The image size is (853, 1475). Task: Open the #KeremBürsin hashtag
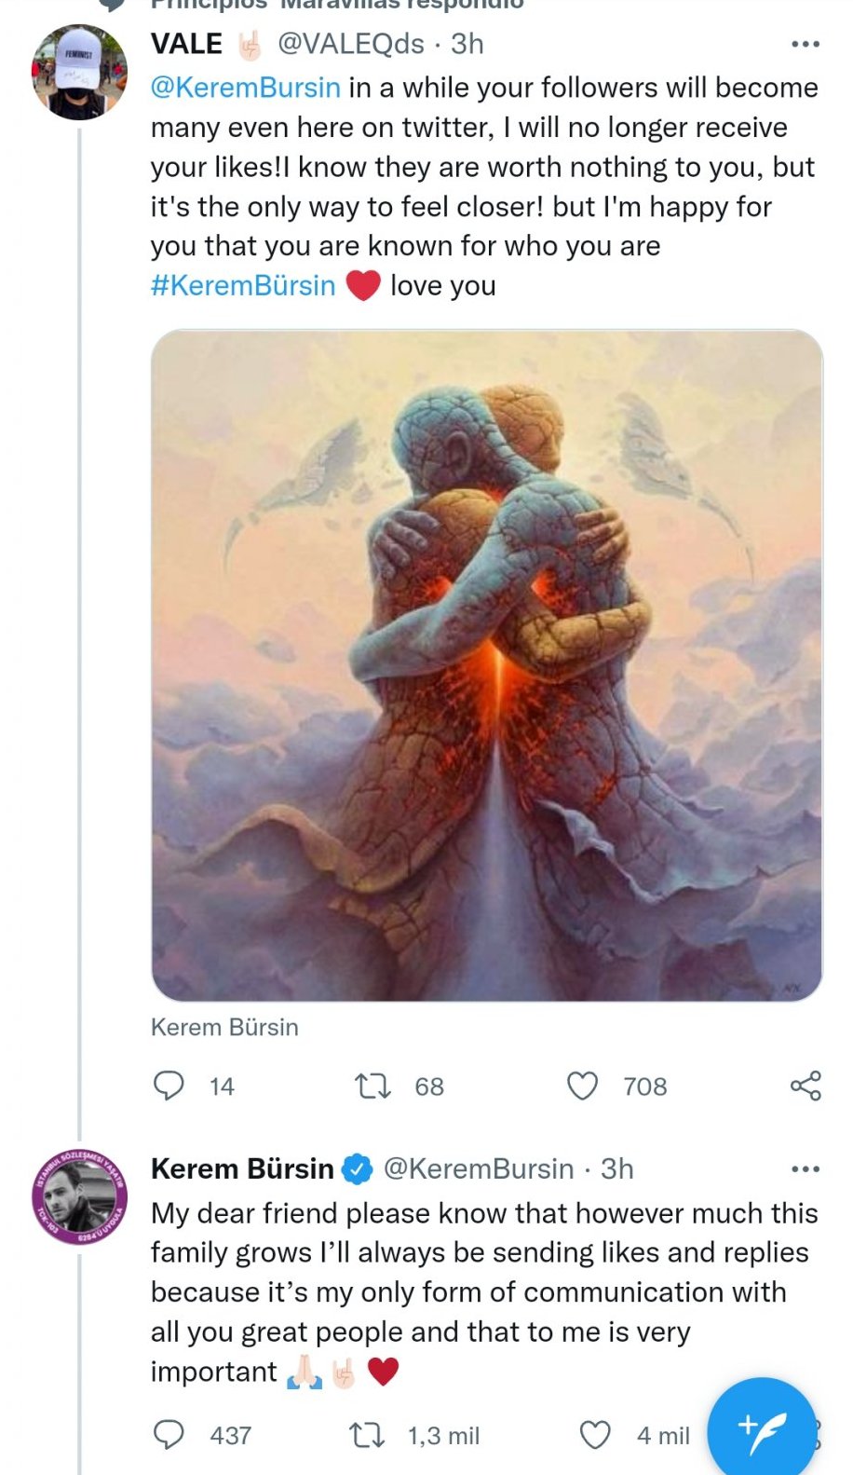(243, 285)
